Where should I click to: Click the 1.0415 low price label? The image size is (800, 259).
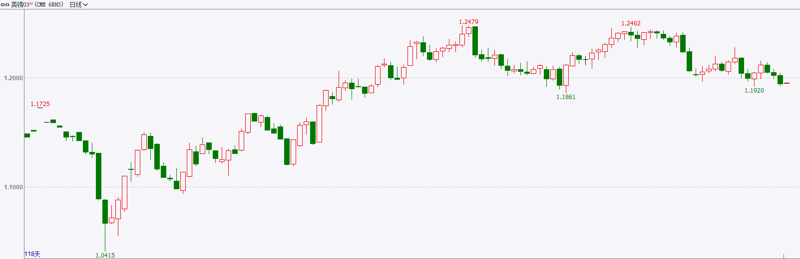click(x=105, y=255)
